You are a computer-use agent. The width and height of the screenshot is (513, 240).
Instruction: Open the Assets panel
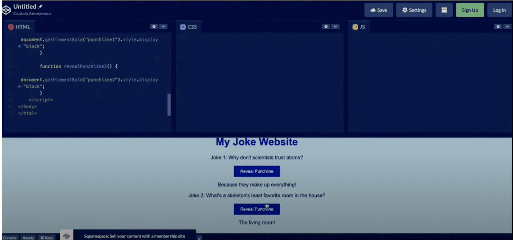click(28, 238)
